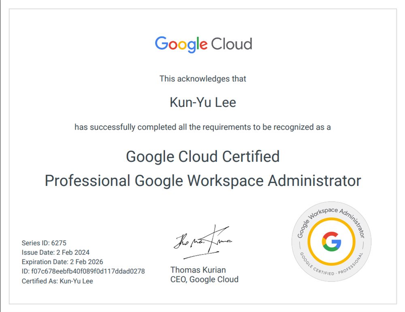Click 'Issue Date: 2 Feb 2024' text

point(55,252)
